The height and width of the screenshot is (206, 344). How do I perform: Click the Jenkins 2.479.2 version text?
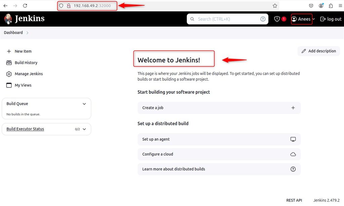coord(326,200)
